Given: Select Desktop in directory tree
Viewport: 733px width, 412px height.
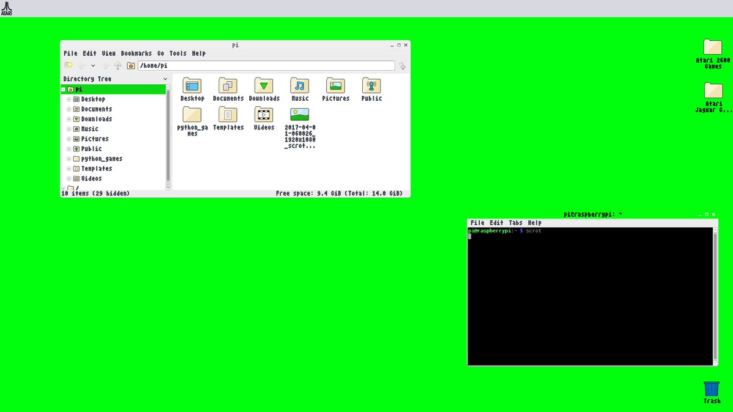Looking at the screenshot, I should pos(93,99).
